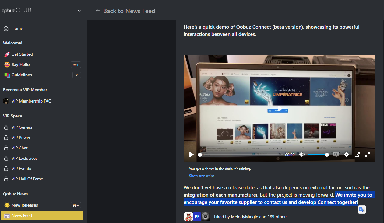
Task: Click the back arrow icon in header
Action: click(98, 11)
